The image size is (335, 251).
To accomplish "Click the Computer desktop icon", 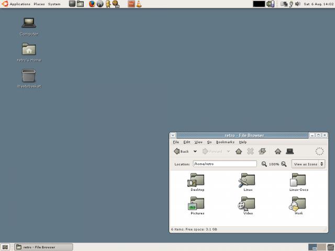I will (x=29, y=27).
